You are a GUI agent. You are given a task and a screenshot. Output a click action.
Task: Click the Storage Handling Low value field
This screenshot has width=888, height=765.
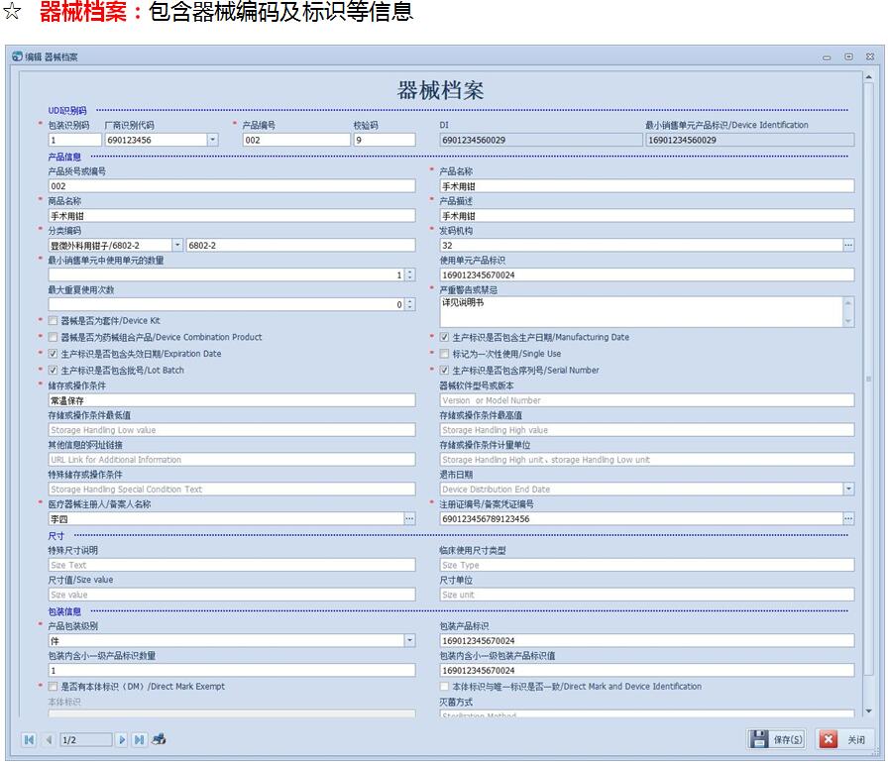click(x=232, y=430)
